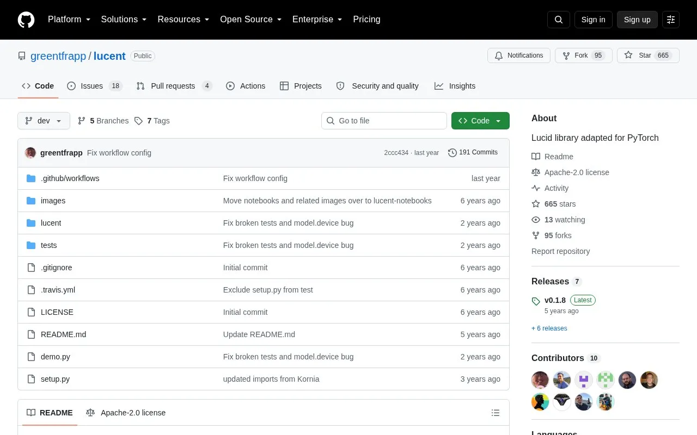The image size is (697, 435).
Task: Open the Apache-2.0 license link in About
Action: (570, 172)
